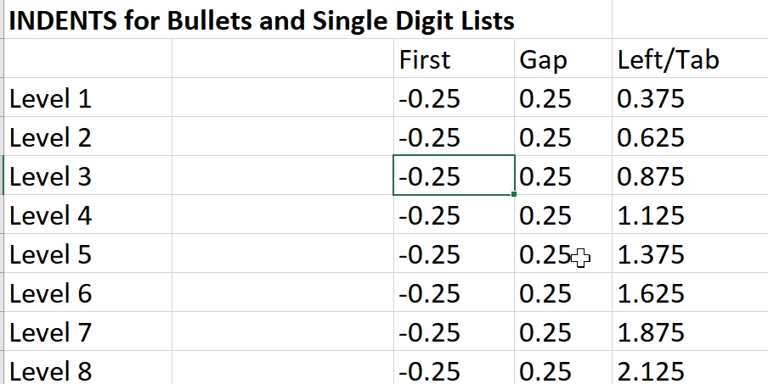Select the Gap header cell
This screenshot has width=768, height=384.
(563, 58)
